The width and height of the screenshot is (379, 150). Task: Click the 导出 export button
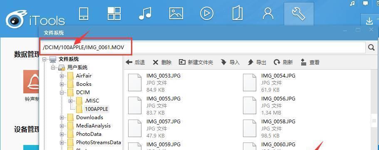(x=257, y=62)
